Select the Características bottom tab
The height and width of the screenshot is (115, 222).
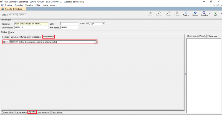click(x=7, y=113)
